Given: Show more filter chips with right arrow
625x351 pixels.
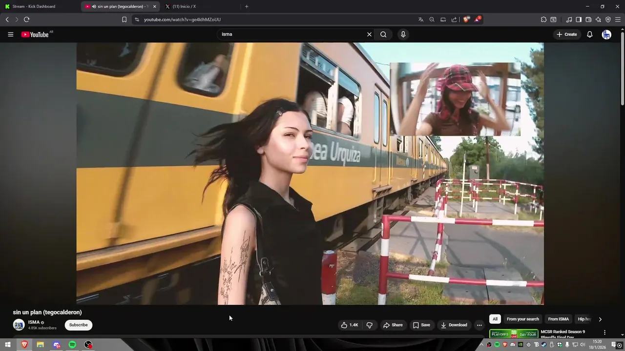Looking at the screenshot, I should [x=600, y=319].
